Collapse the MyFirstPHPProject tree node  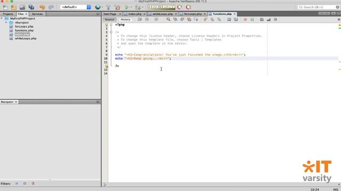[2, 19]
